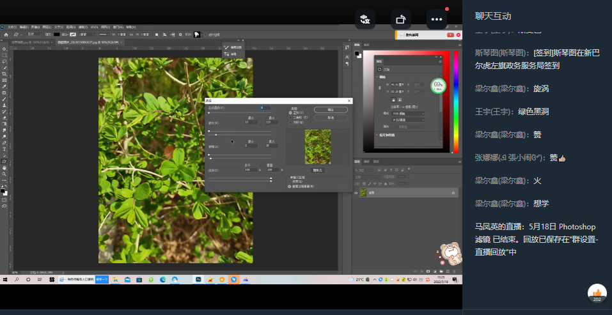Open the Edge browser on taskbar
The height and width of the screenshot is (315, 612).
pyautogui.click(x=163, y=279)
